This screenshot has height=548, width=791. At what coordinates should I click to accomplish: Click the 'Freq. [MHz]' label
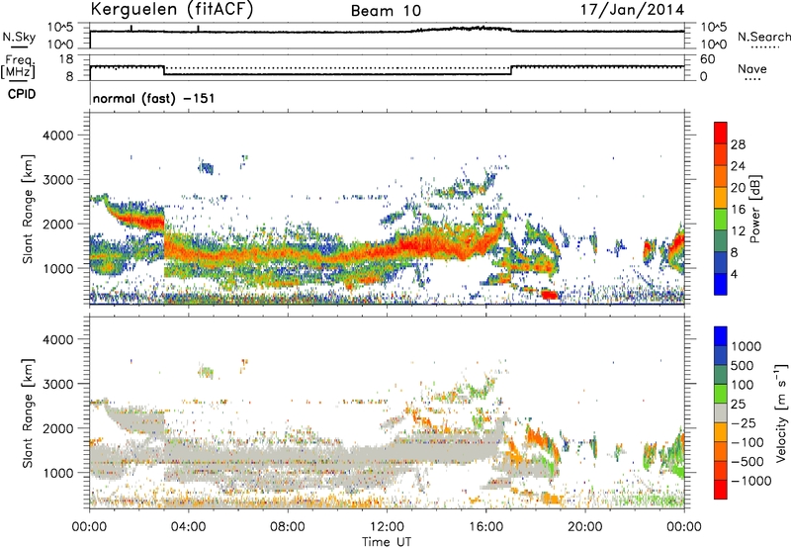[x=19, y=66]
